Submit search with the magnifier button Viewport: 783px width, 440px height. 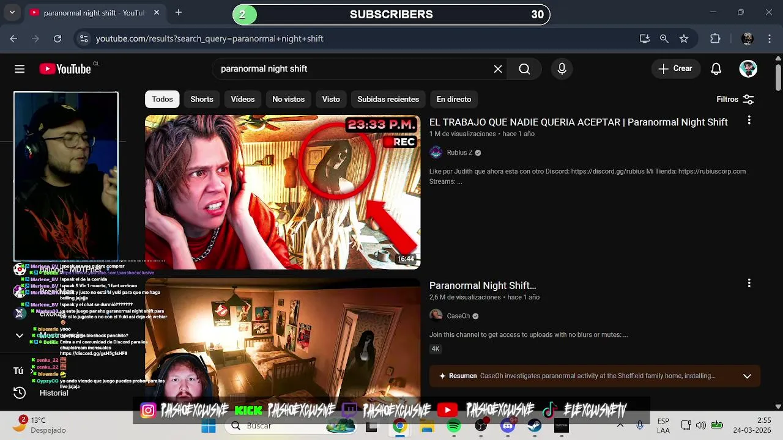coord(524,69)
